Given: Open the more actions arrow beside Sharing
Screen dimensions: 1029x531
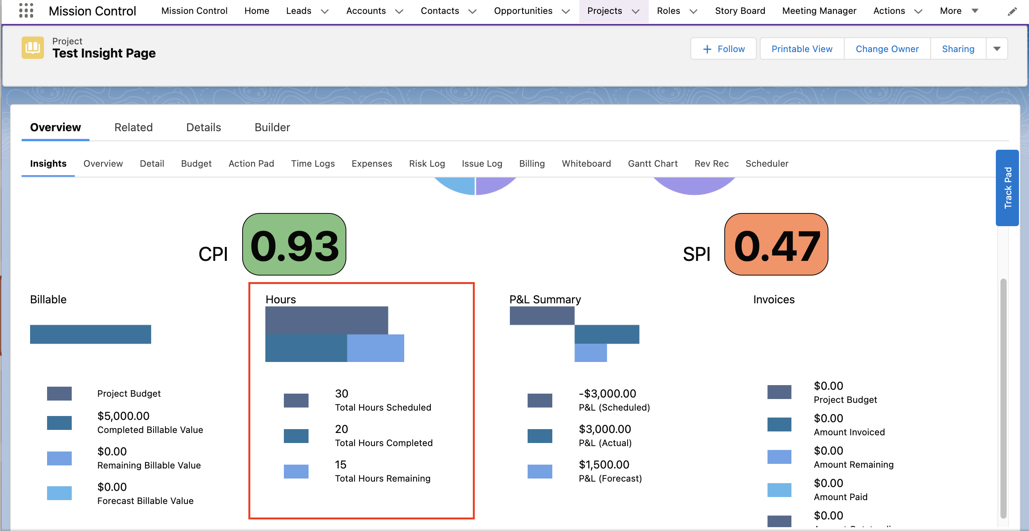Looking at the screenshot, I should click(x=997, y=49).
